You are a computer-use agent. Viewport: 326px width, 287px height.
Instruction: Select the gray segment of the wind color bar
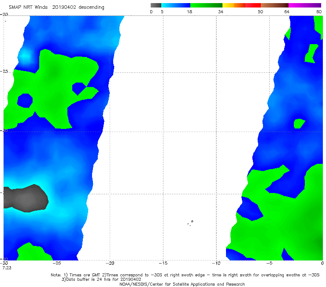(x=156, y=5)
